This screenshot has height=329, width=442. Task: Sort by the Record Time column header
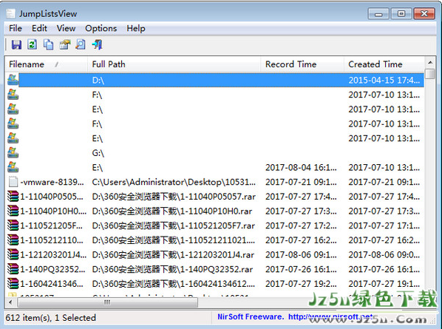coord(302,64)
